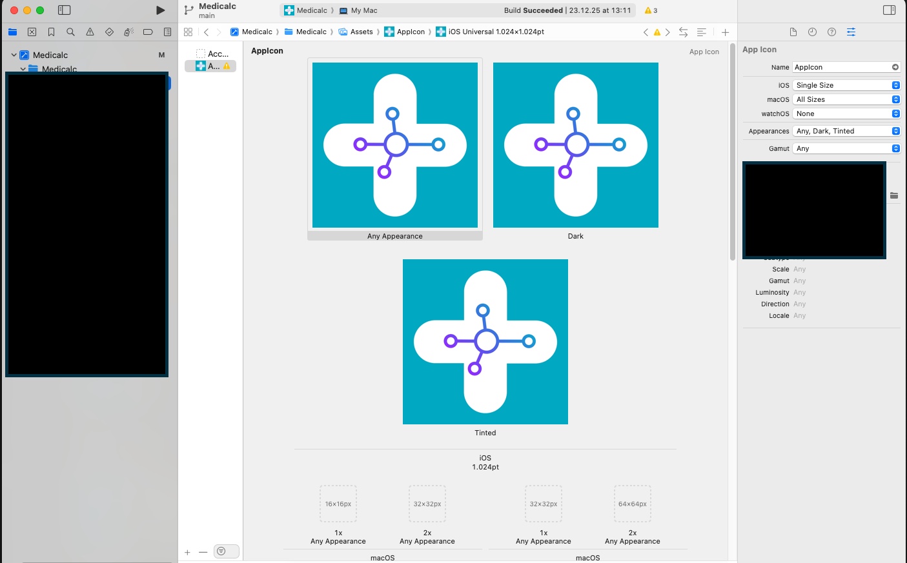Open the iOS Single Size dropdown
Viewport: 907px width, 563px height.
[846, 85]
